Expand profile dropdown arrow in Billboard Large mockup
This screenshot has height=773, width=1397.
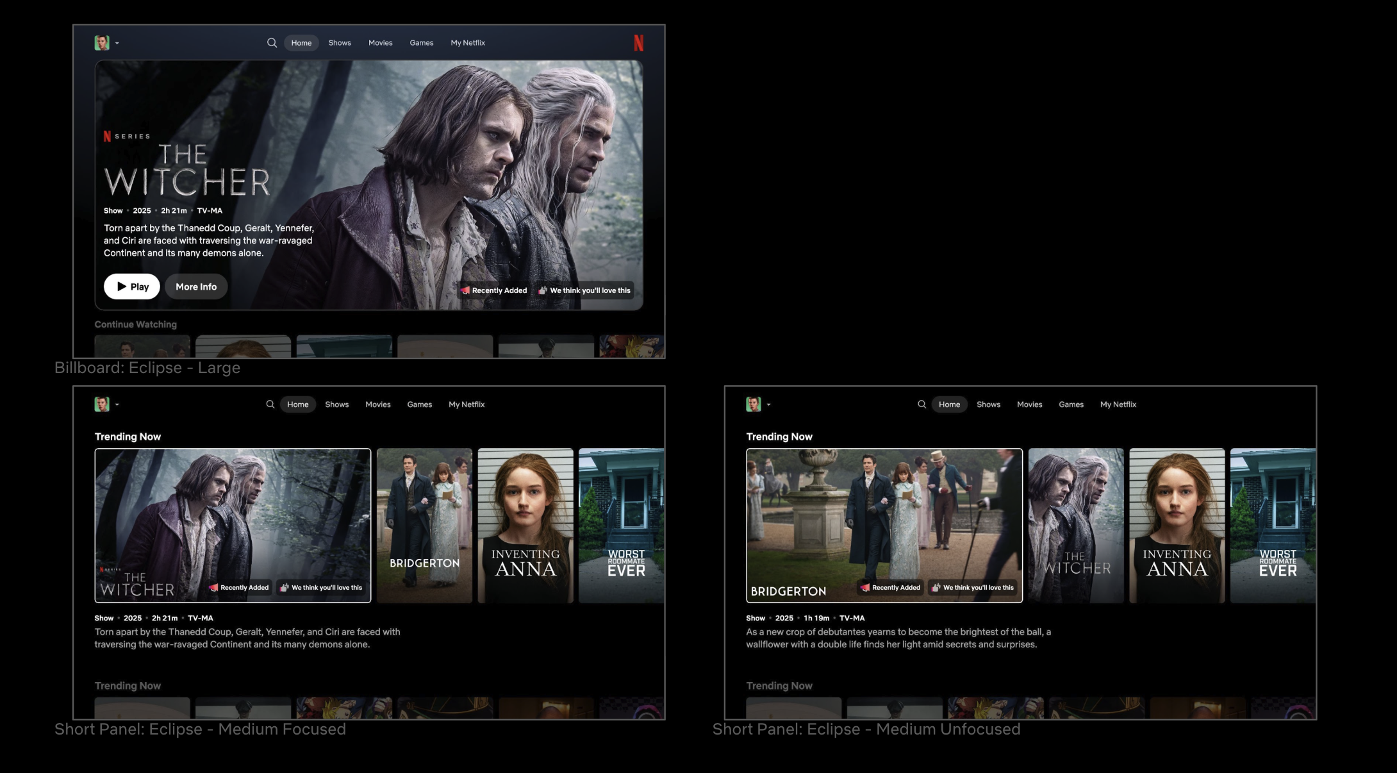click(117, 44)
